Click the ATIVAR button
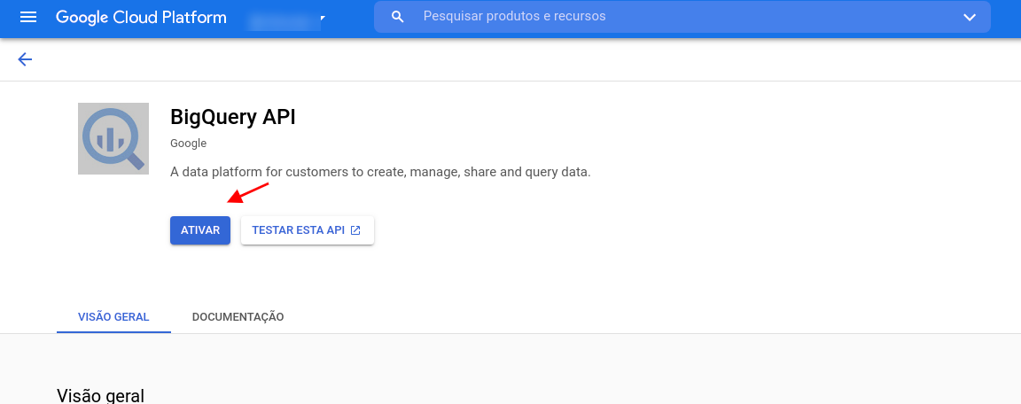This screenshot has height=404, width=1021. coord(200,230)
